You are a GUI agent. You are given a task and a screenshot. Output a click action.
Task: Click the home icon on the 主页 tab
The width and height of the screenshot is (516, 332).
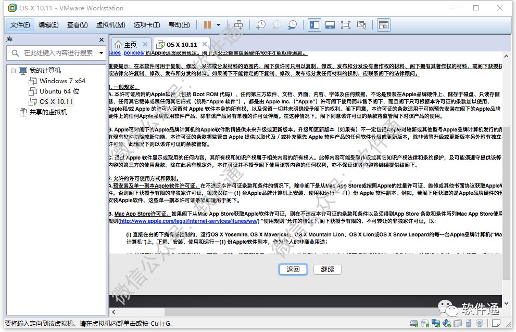119,44
